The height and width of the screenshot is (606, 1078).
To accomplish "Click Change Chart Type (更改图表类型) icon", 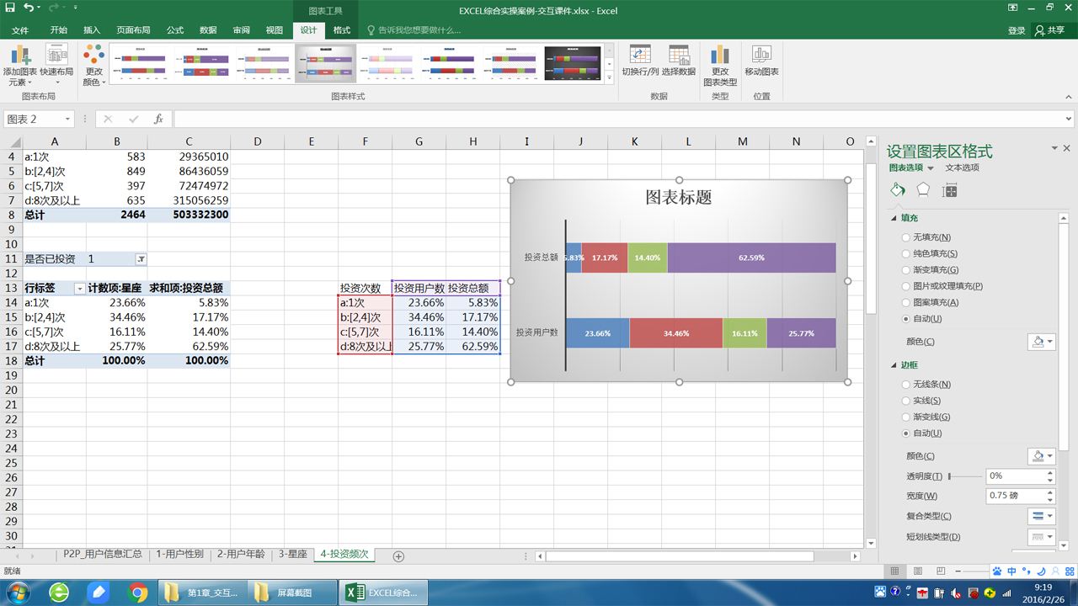I will point(720,66).
